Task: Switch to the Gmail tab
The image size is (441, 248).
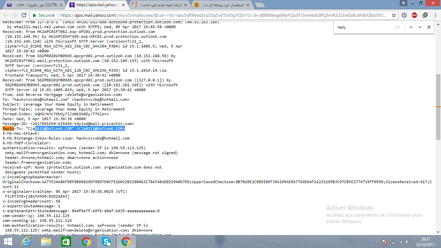Action: click(160, 5)
